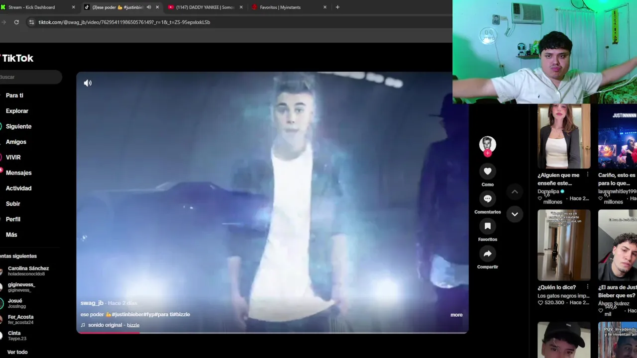
Task: Expand caption with more
Action: pos(456,315)
